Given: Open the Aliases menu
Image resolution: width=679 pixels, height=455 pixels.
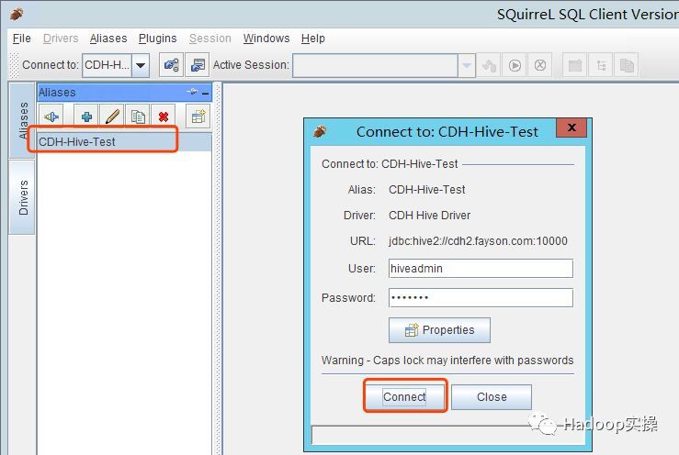Looking at the screenshot, I should 108,39.
